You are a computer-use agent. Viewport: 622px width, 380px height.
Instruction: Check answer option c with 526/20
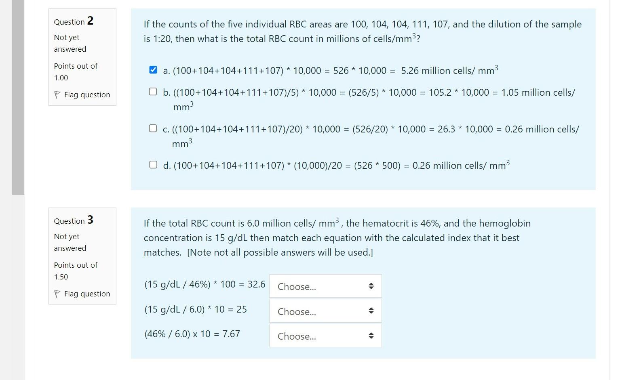[x=153, y=128]
